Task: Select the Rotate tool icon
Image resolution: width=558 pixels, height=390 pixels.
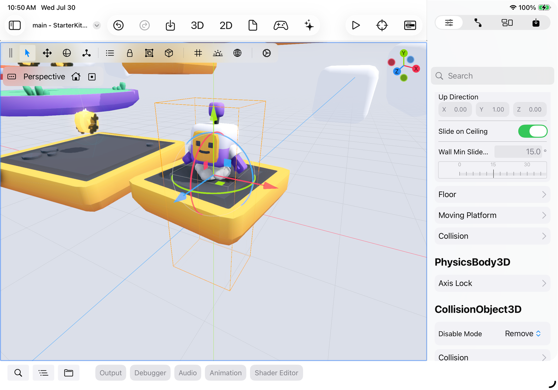Action: (67, 53)
